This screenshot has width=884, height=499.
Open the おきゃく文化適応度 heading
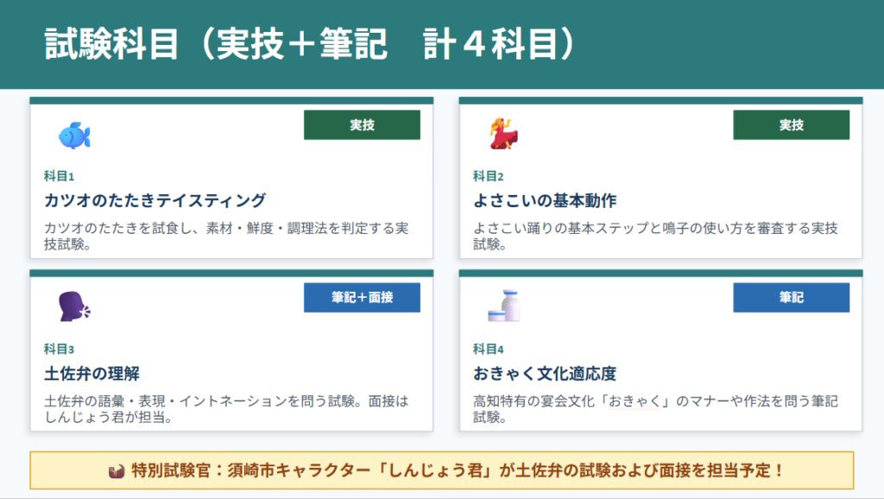click(545, 373)
